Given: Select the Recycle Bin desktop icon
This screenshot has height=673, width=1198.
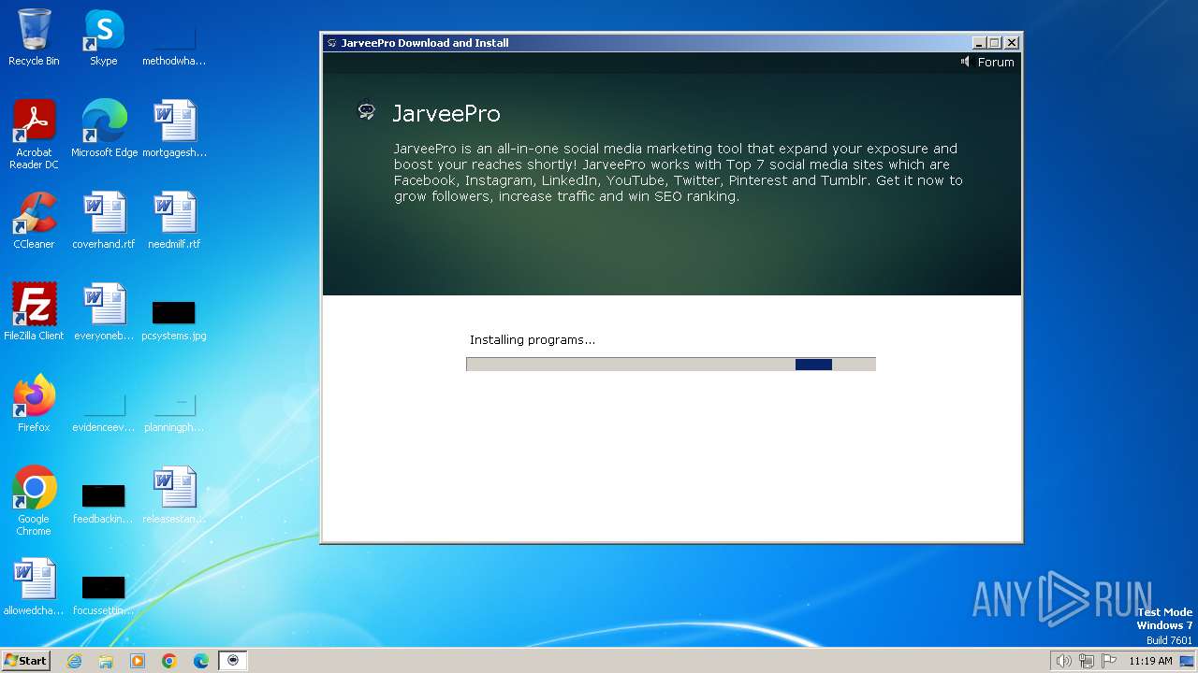Looking at the screenshot, I should point(34,37).
